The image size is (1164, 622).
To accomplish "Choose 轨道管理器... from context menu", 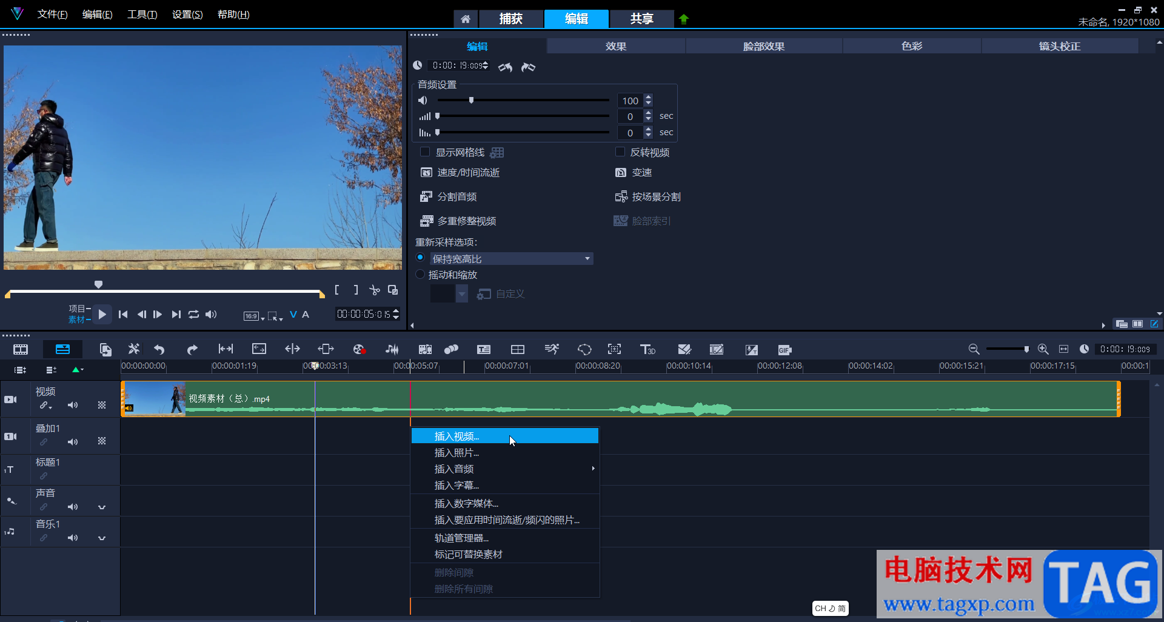I will tap(505, 538).
